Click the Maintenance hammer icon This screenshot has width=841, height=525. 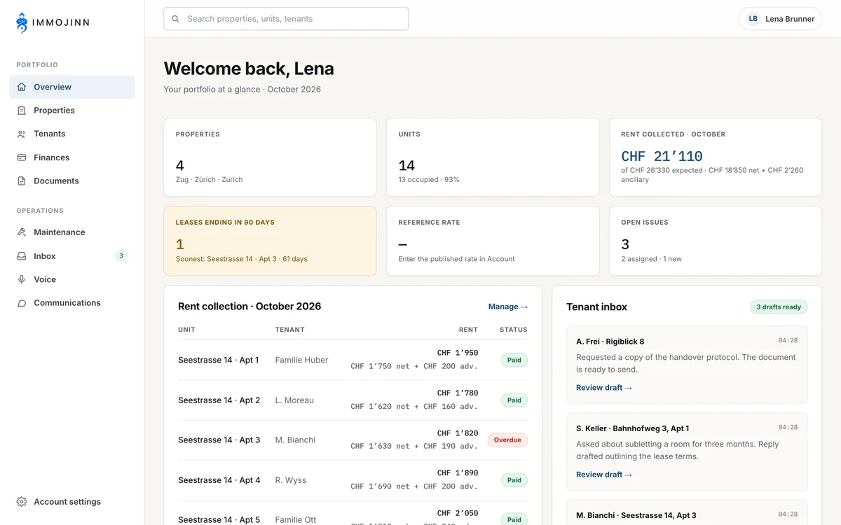pos(22,232)
